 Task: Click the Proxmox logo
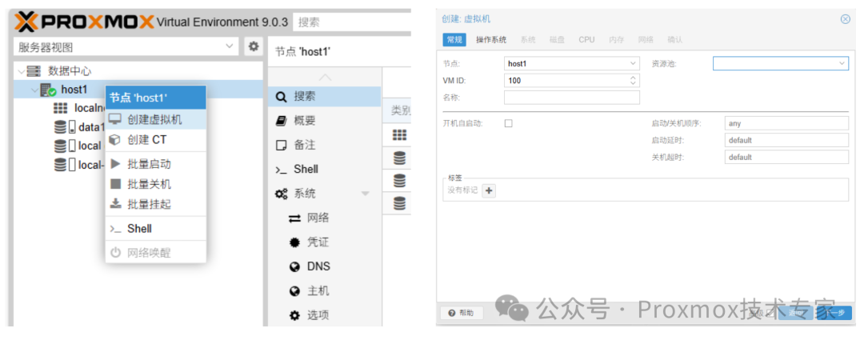click(x=84, y=22)
